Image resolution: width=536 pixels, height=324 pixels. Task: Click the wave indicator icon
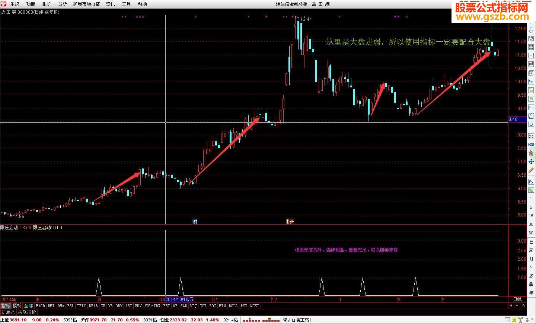pyautogui.click(x=531, y=135)
